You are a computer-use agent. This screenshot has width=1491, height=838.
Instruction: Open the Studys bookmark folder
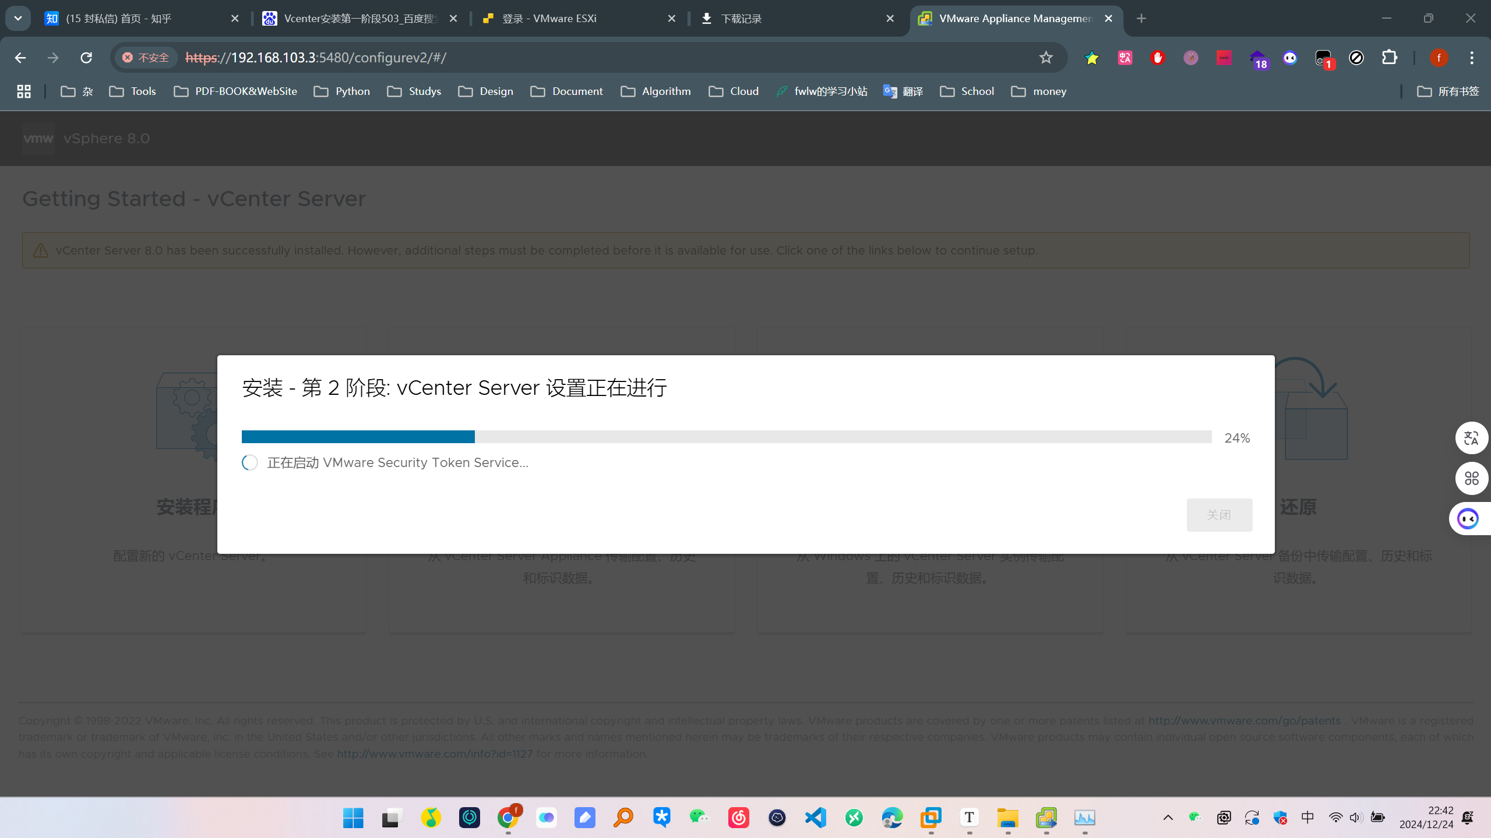[414, 91]
